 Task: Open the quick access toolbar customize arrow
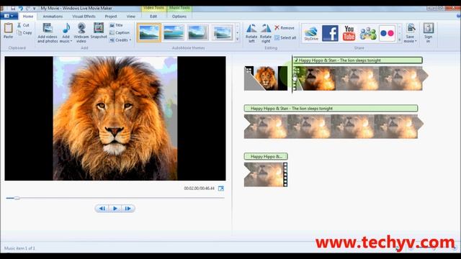click(35, 8)
